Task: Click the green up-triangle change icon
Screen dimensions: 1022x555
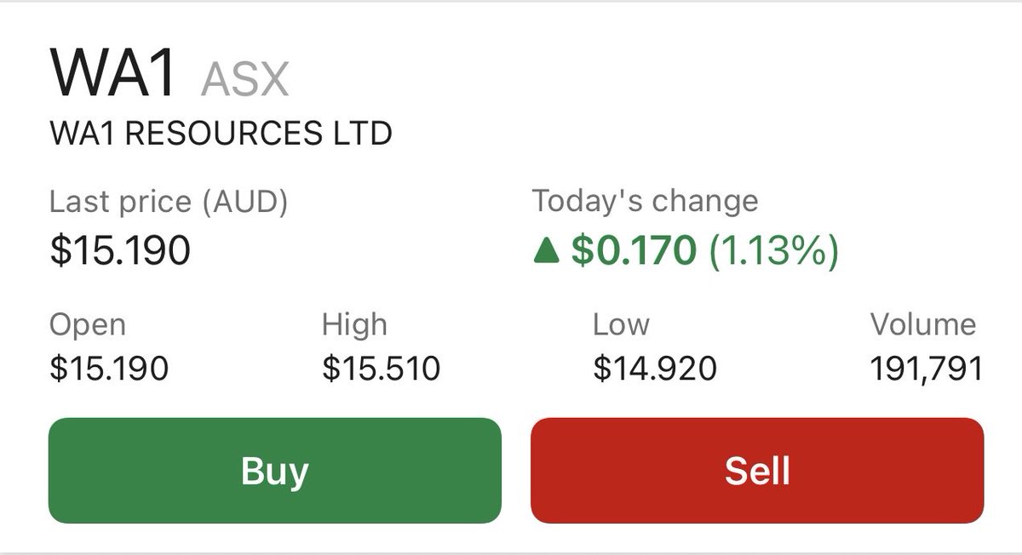Action: (x=545, y=253)
